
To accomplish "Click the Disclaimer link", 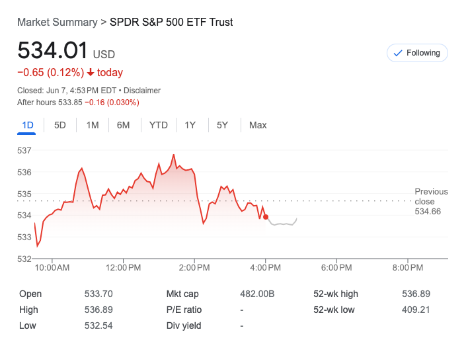I will click(143, 90).
